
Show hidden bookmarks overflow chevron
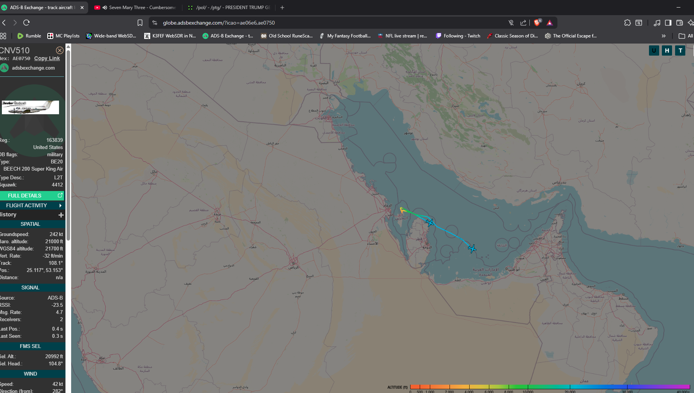663,36
